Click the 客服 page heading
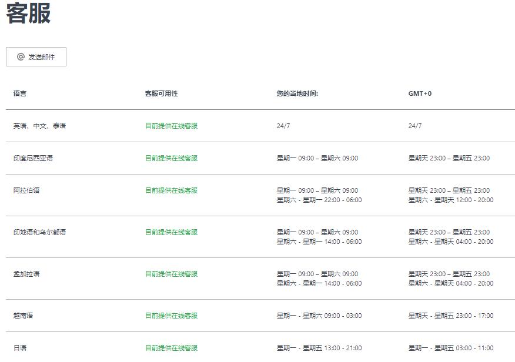 28,13
